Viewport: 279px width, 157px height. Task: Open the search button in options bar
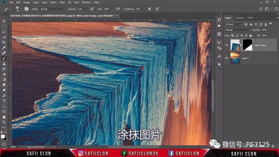261,9
